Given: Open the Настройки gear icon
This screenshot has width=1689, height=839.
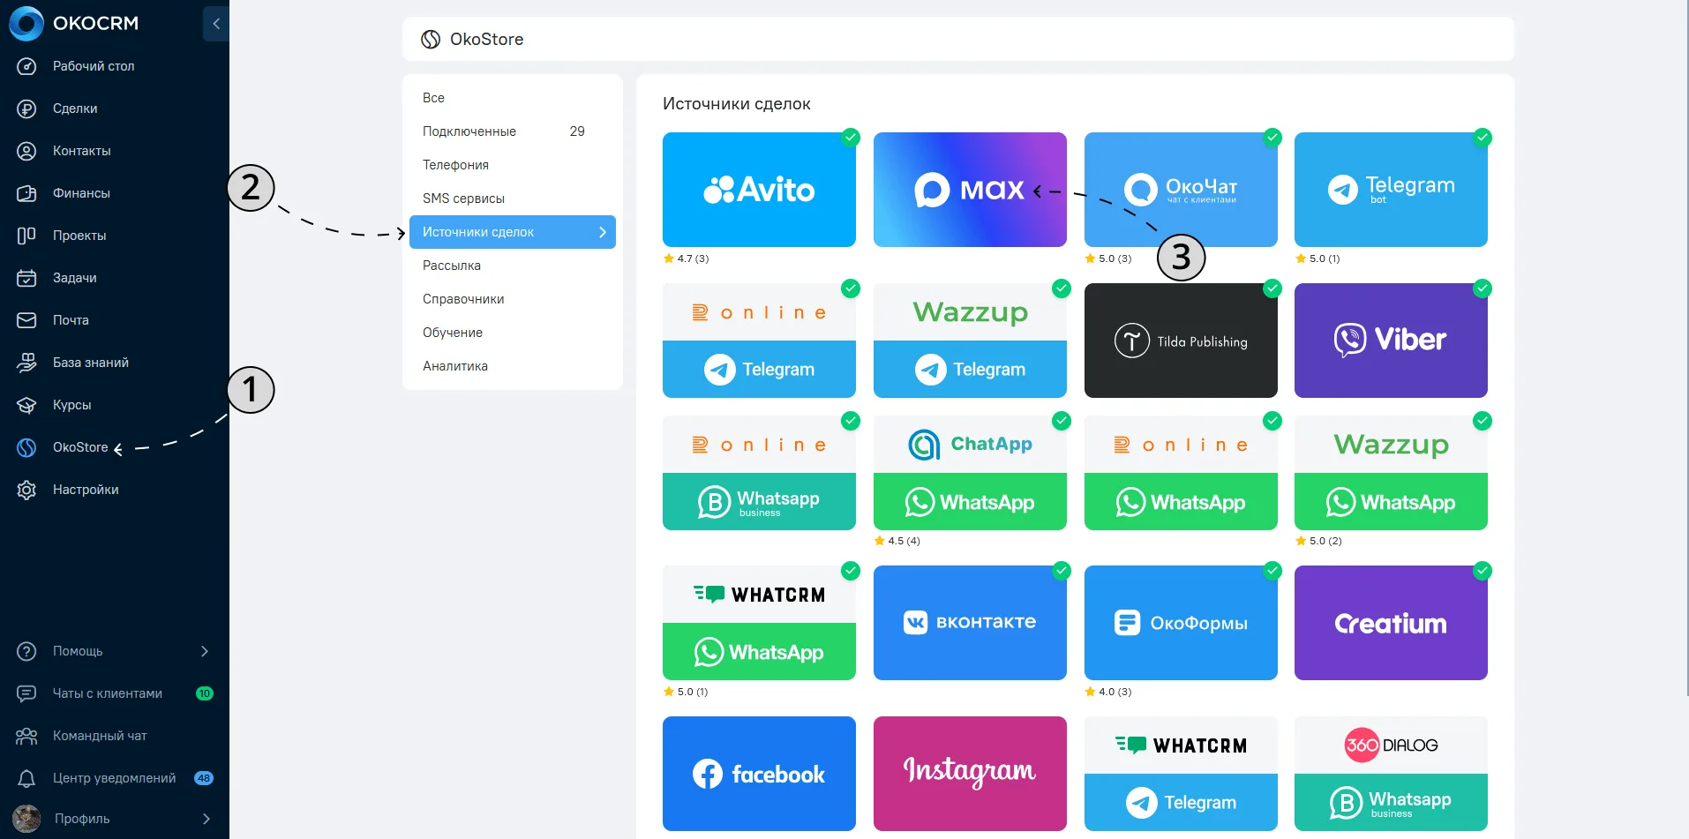Looking at the screenshot, I should [x=26, y=490].
